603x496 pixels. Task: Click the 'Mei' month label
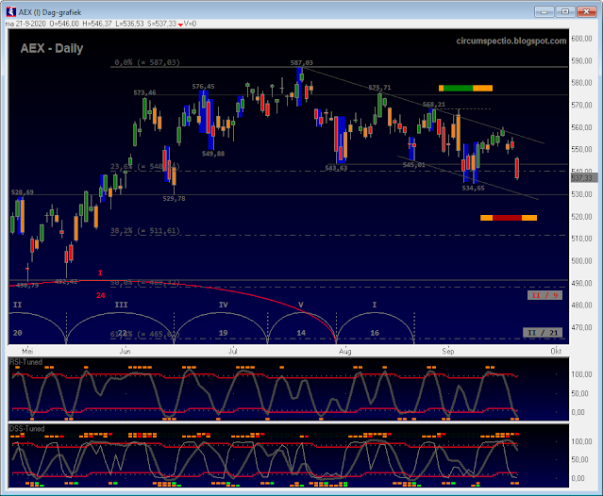click(27, 351)
